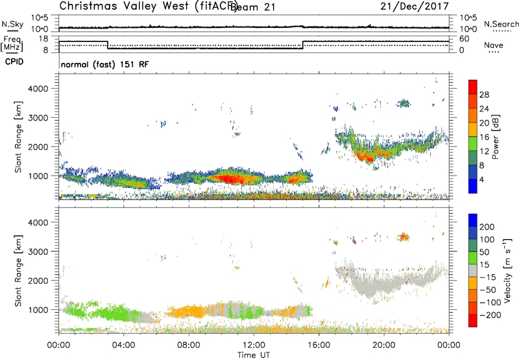Click the '-200' label on Velocity colorbar
519x359 pixels.
coord(490,315)
